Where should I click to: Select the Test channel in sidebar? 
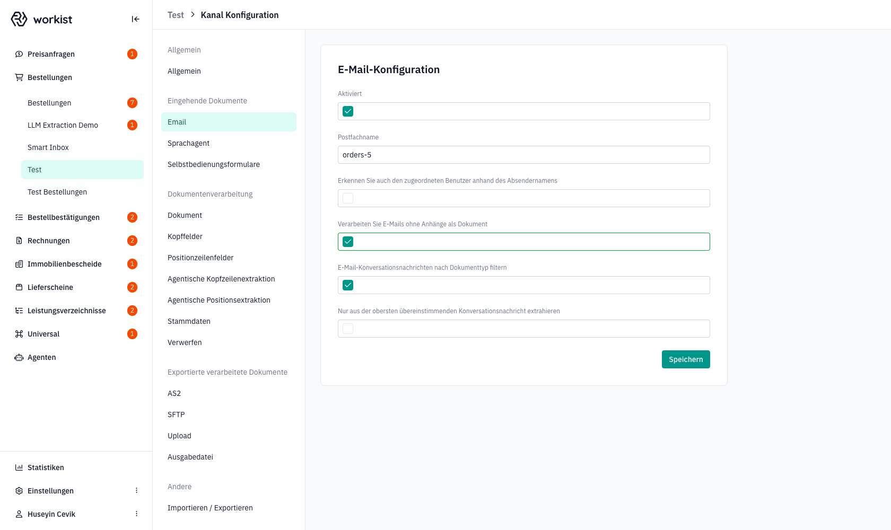82,170
